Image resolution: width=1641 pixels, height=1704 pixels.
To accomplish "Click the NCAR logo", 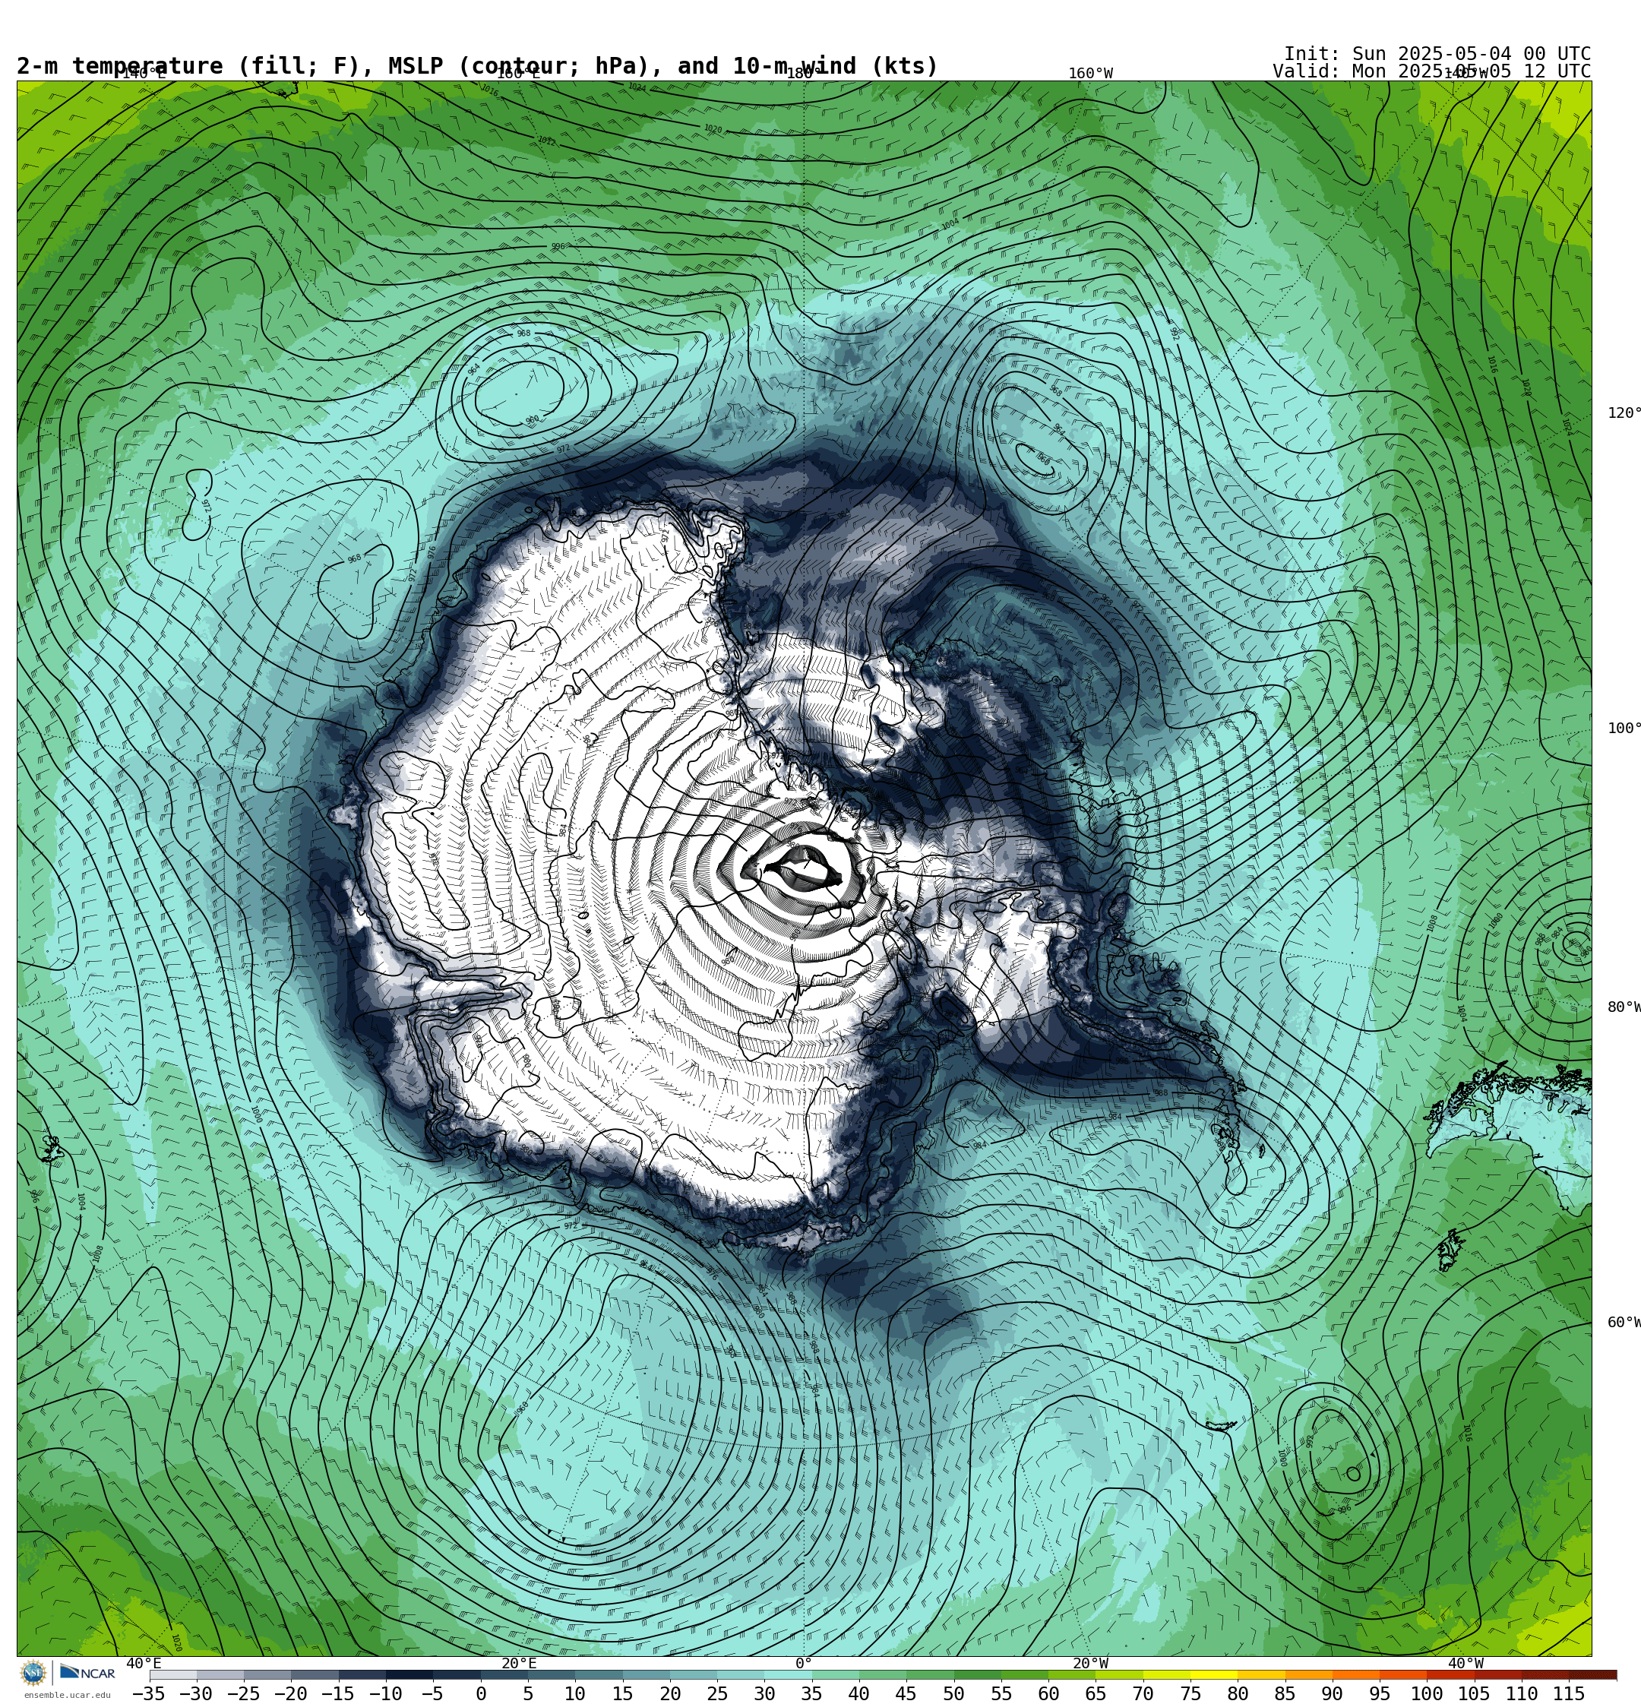I will (x=88, y=1673).
